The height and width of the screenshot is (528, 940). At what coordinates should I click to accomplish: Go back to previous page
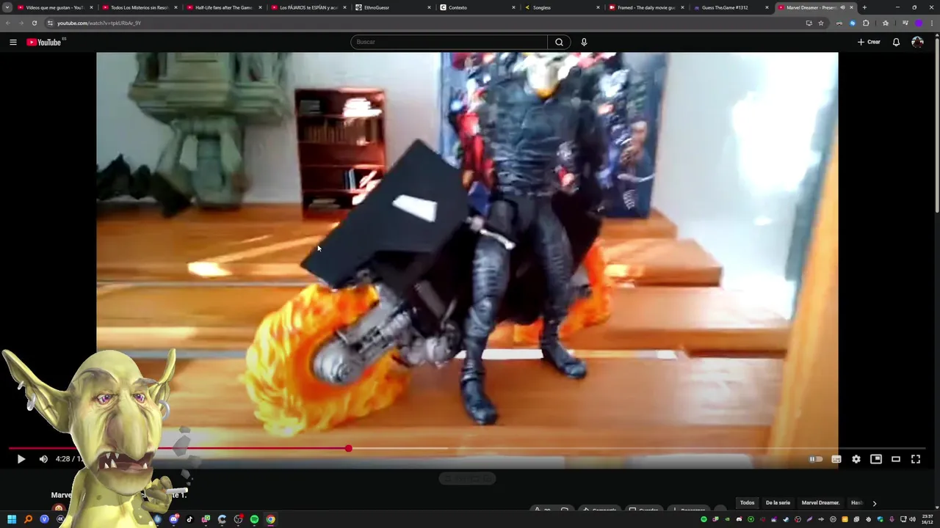pyautogui.click(x=8, y=23)
